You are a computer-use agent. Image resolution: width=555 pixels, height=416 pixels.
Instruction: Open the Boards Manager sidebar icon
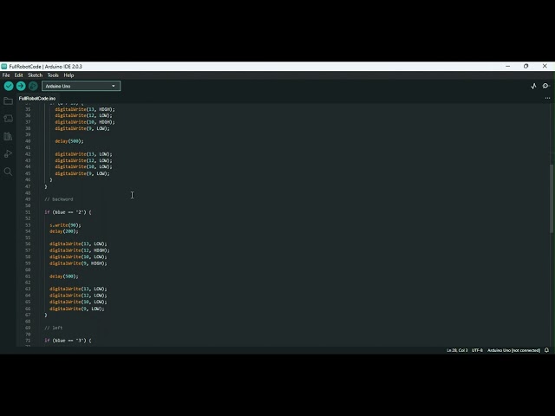[x=9, y=119]
